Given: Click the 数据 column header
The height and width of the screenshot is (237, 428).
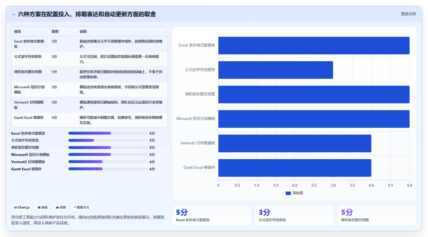Looking at the screenshot, I should click(55, 32).
